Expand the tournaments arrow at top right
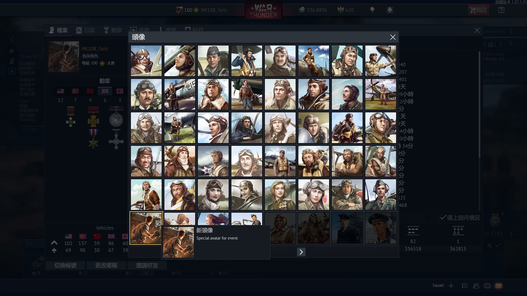The image size is (527, 296). pyautogui.click(x=511, y=31)
